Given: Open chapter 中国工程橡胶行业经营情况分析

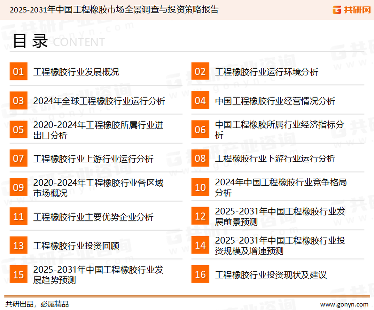Looking at the screenshot, I should [x=275, y=101].
